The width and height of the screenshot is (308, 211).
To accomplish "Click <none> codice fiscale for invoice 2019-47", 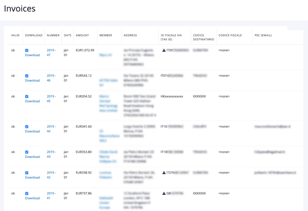I will [224, 50].
